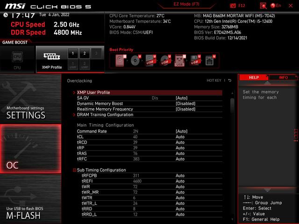Select the tWTR Auto value field
The image size is (299, 224).
[x=180, y=198]
